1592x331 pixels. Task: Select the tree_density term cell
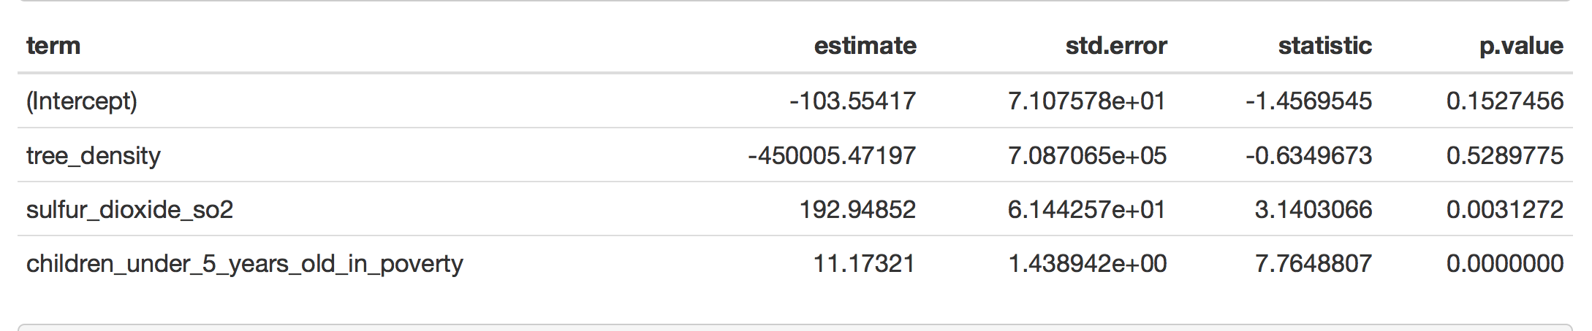pos(94,155)
